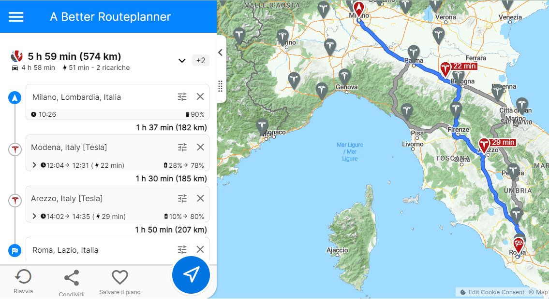Open settings for Arezzo Tesla stop

point(182,199)
